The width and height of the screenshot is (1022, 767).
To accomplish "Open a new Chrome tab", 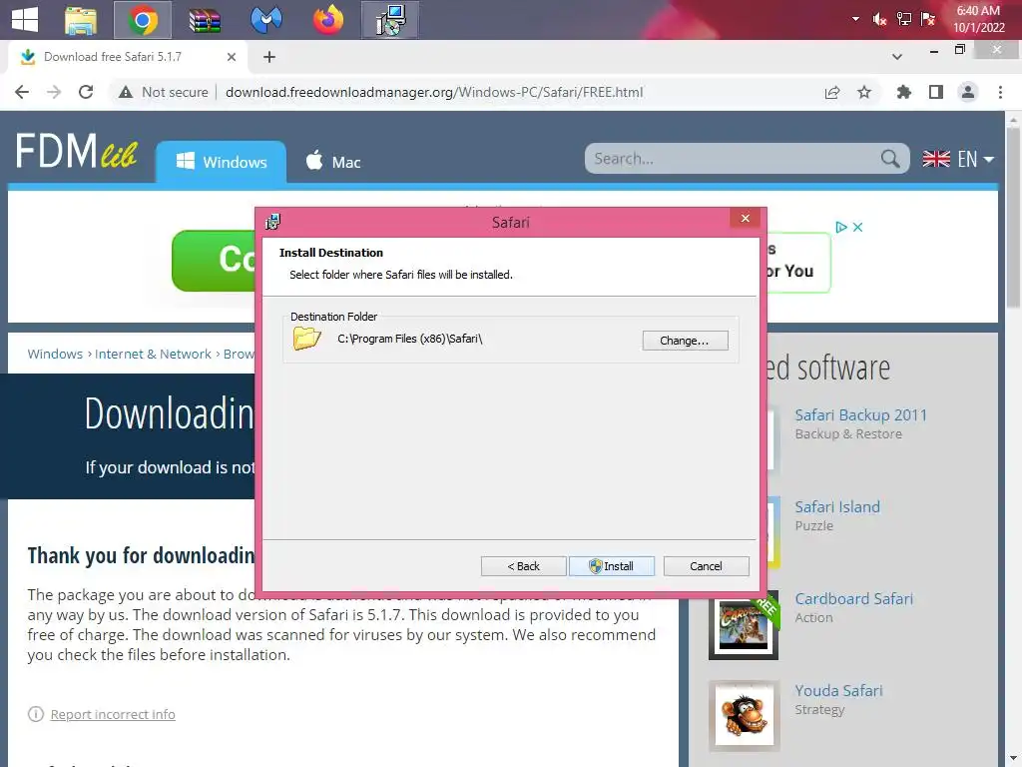I will click(269, 57).
